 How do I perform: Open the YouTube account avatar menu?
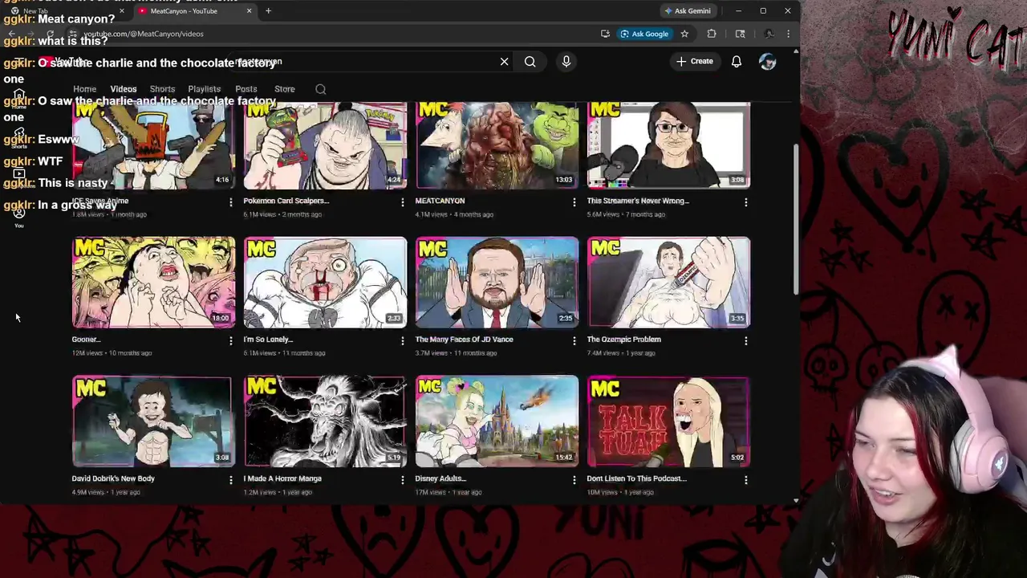(x=768, y=61)
